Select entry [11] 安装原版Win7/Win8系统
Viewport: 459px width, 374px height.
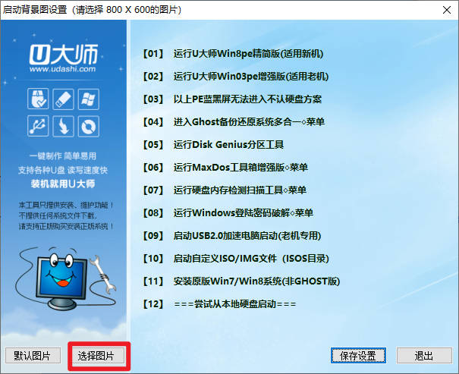click(241, 281)
